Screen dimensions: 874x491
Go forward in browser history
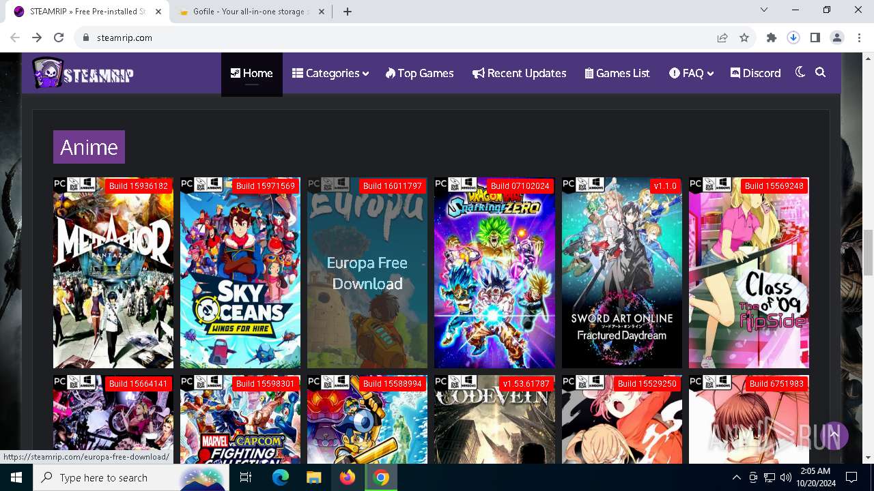click(37, 38)
